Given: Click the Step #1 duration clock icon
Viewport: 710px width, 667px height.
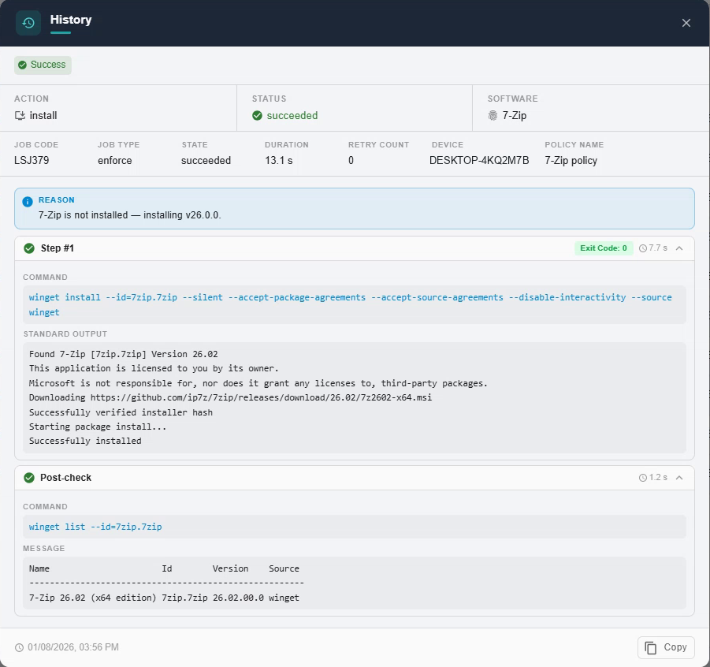Looking at the screenshot, I should tap(642, 248).
